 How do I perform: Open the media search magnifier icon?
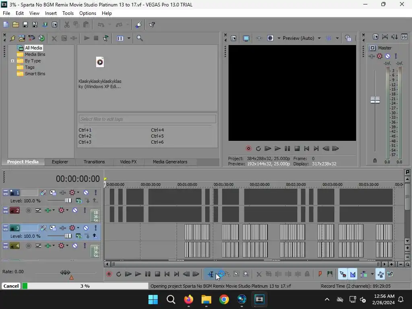pos(140,38)
